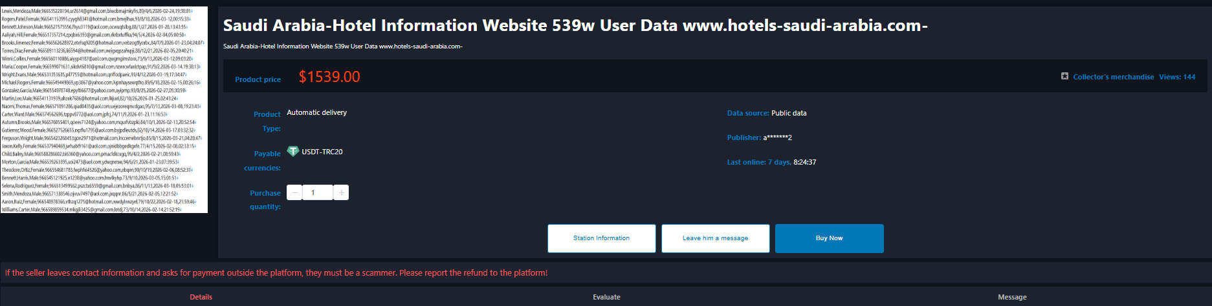
Task: Click the large listing title heading
Action: (x=575, y=25)
